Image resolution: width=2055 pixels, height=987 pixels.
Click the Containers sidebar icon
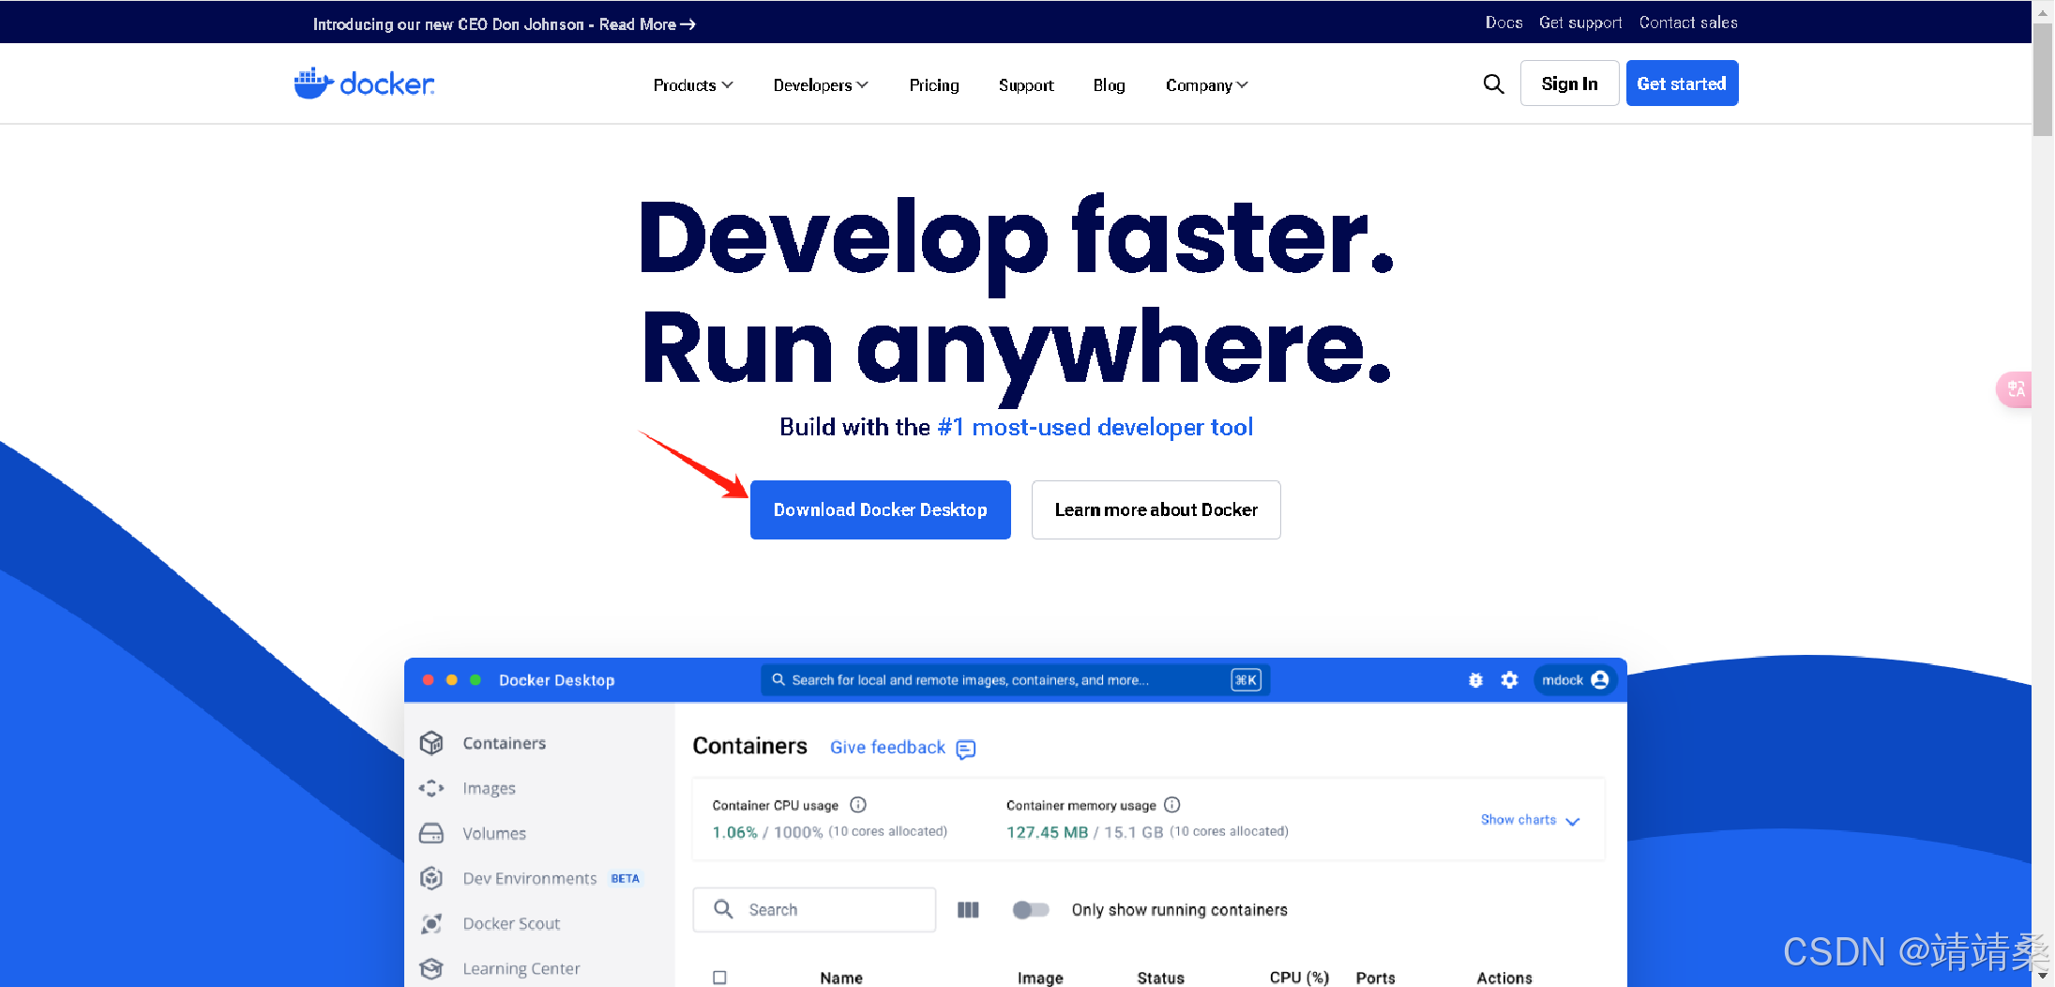[x=431, y=743]
